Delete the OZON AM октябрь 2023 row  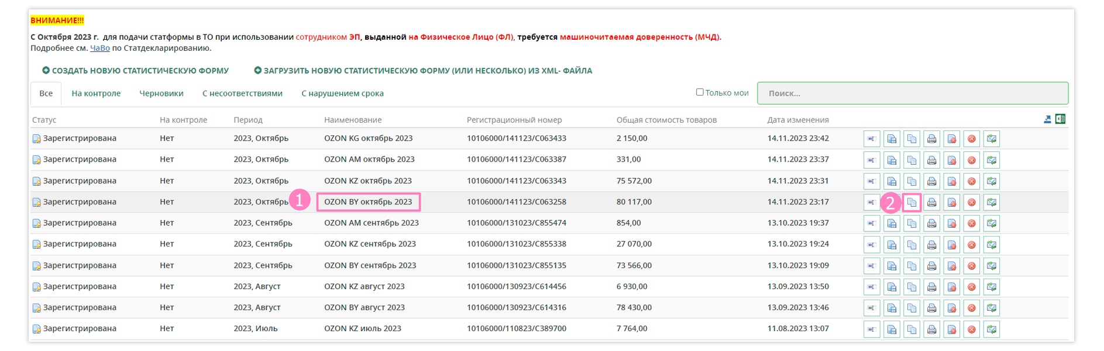(972, 160)
